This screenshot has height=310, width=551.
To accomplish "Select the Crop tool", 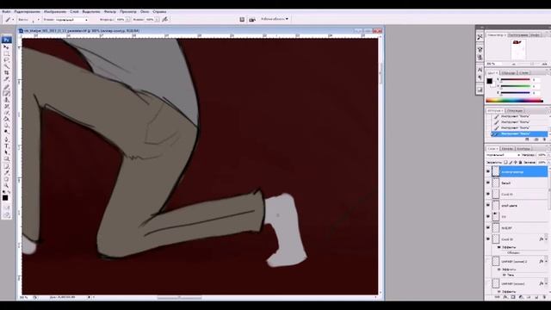I will point(6,72).
